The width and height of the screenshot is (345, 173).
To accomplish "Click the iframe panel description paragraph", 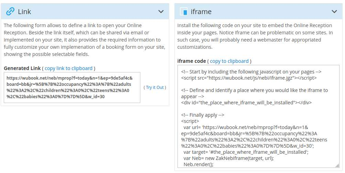I will pyautogui.click(x=255, y=36).
